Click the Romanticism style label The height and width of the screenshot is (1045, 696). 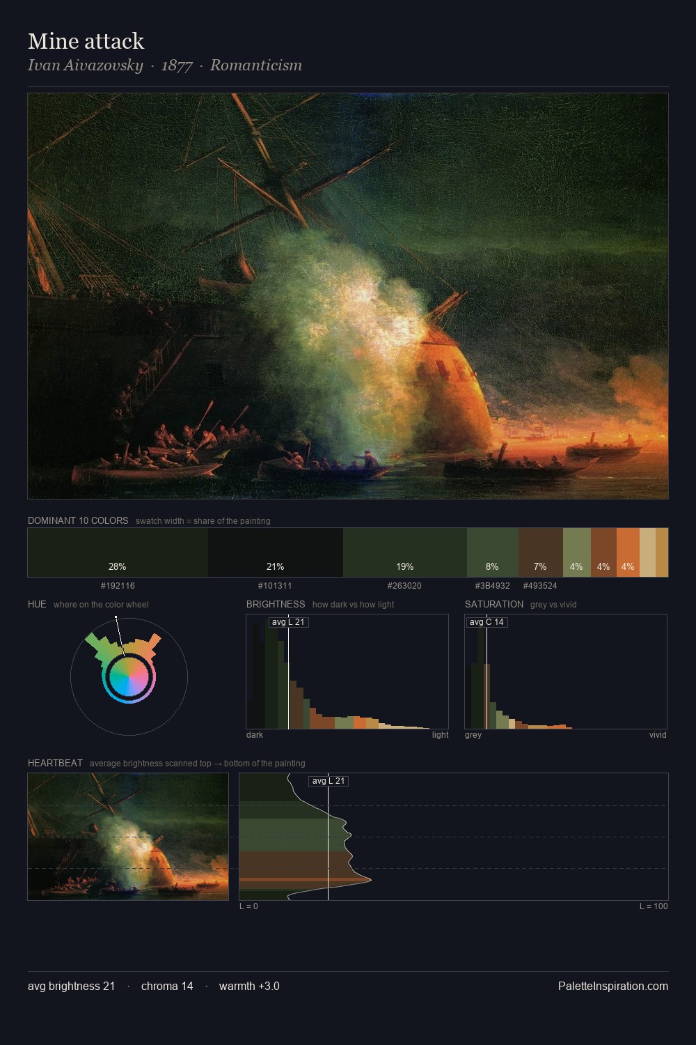(x=256, y=65)
